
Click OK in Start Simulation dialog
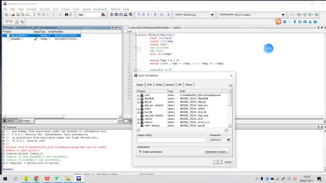(218, 162)
